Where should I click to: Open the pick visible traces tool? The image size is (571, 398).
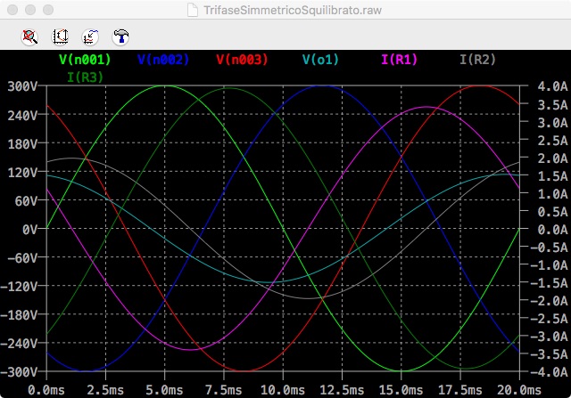pos(90,37)
